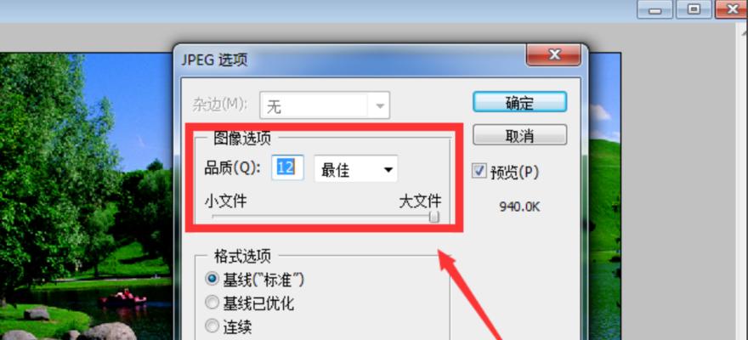Open the 杂边(M) dropdown showing 无
Viewport: 748px width, 340px height.
tap(325, 105)
